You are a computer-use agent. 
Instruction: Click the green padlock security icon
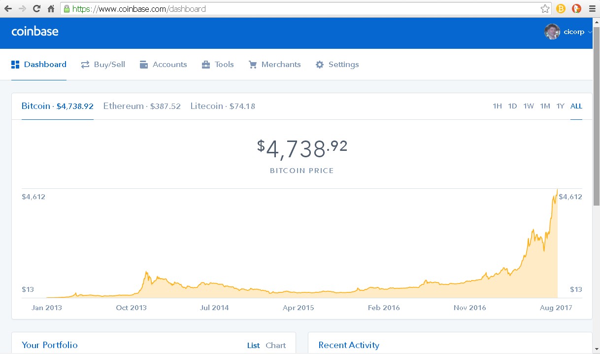click(67, 9)
